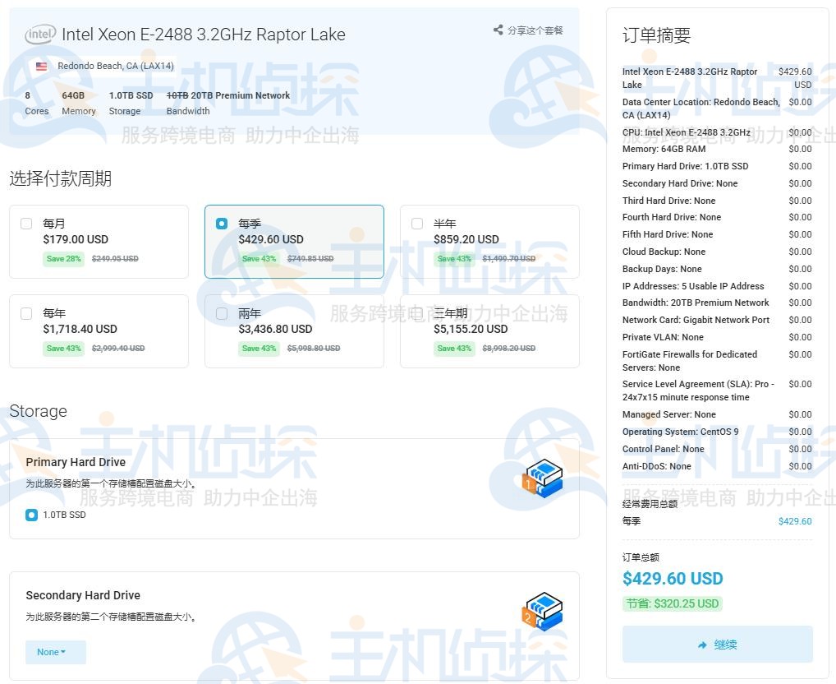Click the share this package link text
This screenshot has height=684, width=836.
tap(535, 30)
